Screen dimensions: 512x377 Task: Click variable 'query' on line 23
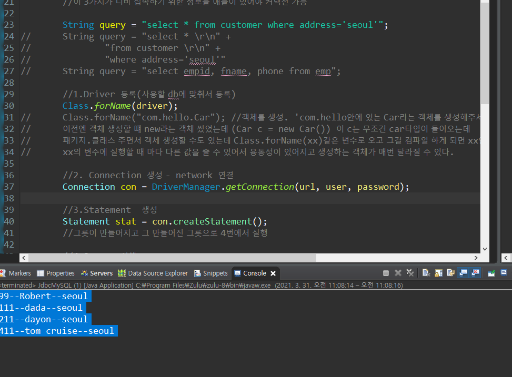click(x=113, y=25)
